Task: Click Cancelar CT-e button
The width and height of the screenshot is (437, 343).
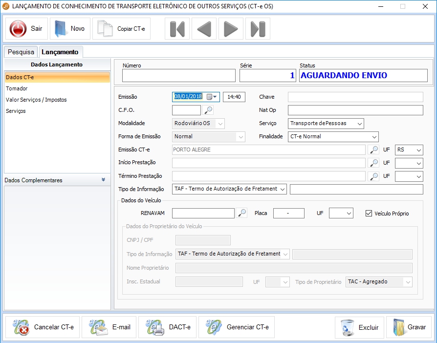Action: point(43,327)
